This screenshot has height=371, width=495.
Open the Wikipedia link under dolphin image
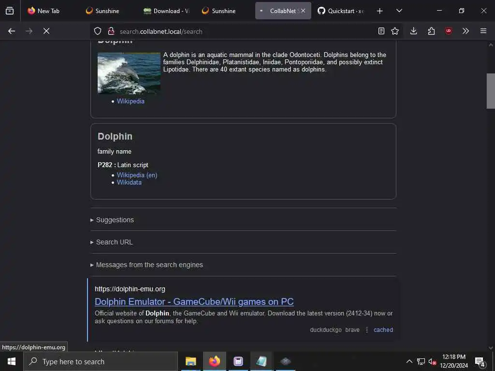(x=131, y=101)
